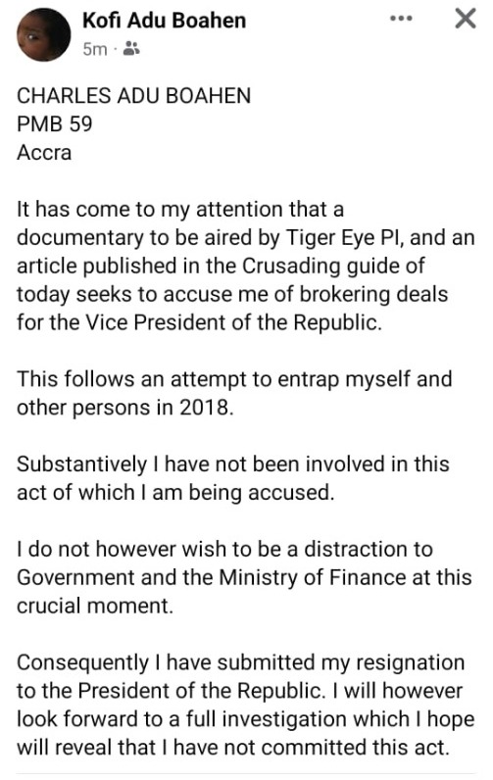Click the words crucial moment
Image resolution: width=493 pixels, height=780 pixels.
(x=94, y=606)
